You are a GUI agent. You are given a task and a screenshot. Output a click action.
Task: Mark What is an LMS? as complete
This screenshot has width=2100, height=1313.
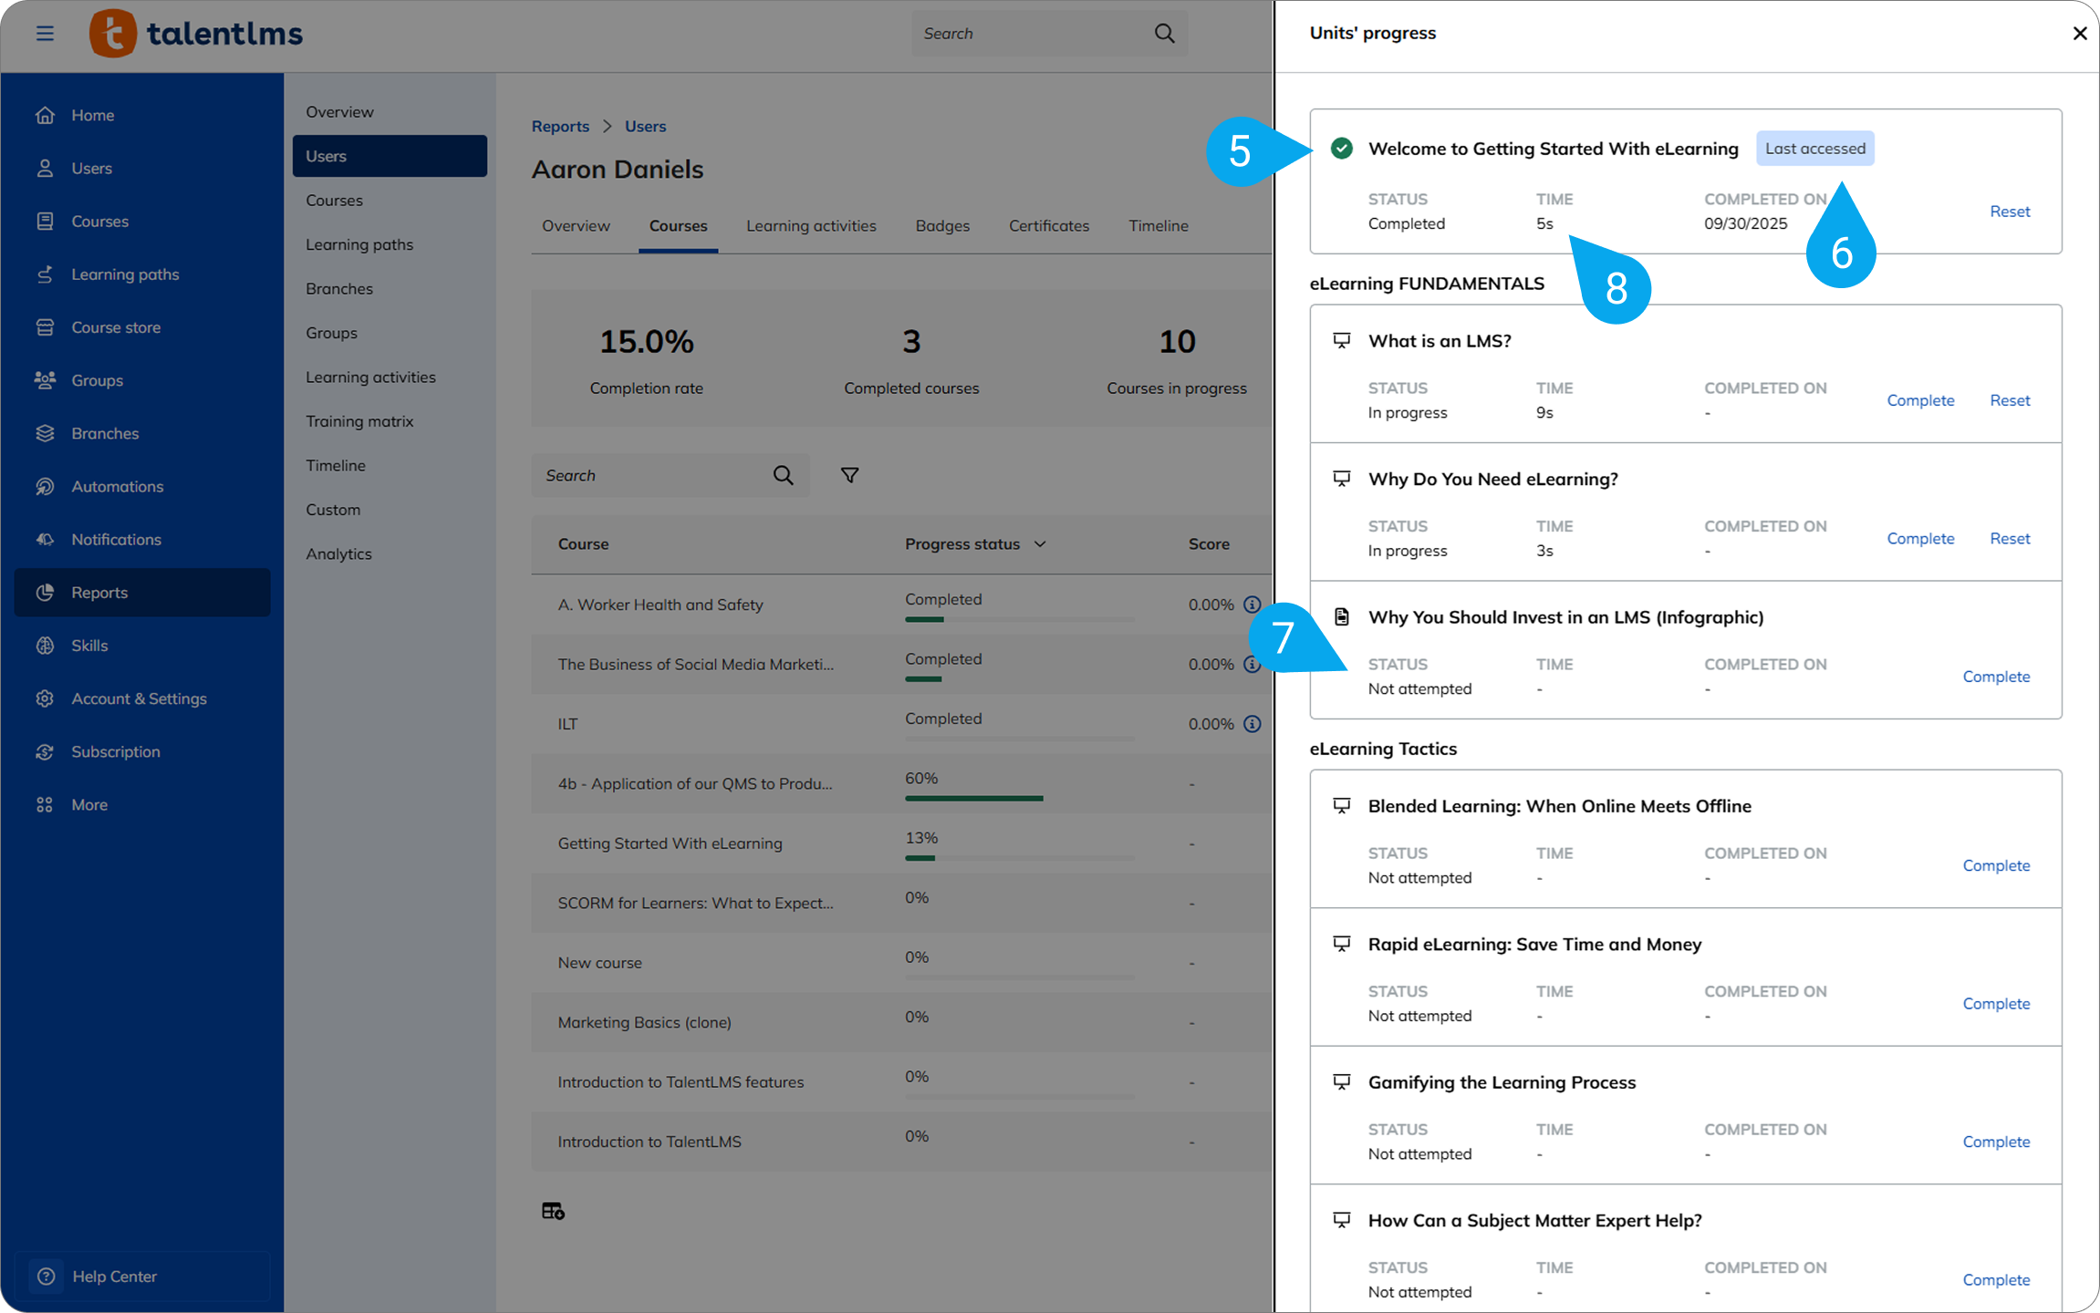pyautogui.click(x=1920, y=400)
